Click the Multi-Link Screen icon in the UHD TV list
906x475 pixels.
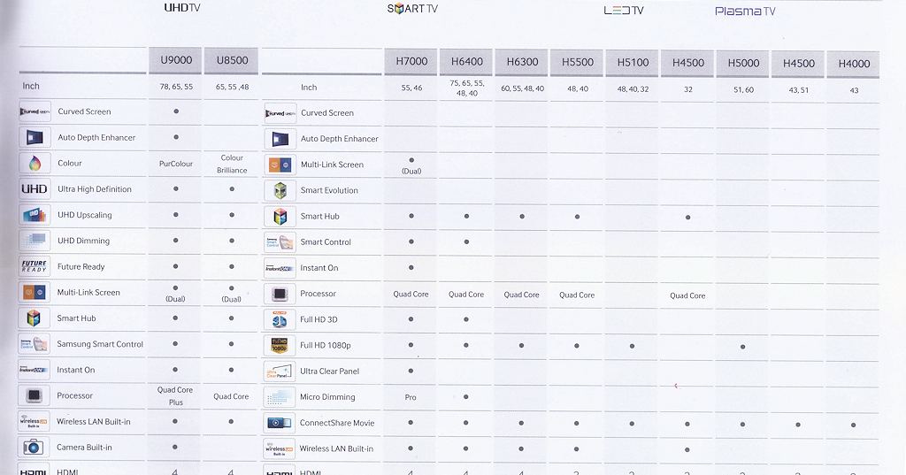(35, 293)
